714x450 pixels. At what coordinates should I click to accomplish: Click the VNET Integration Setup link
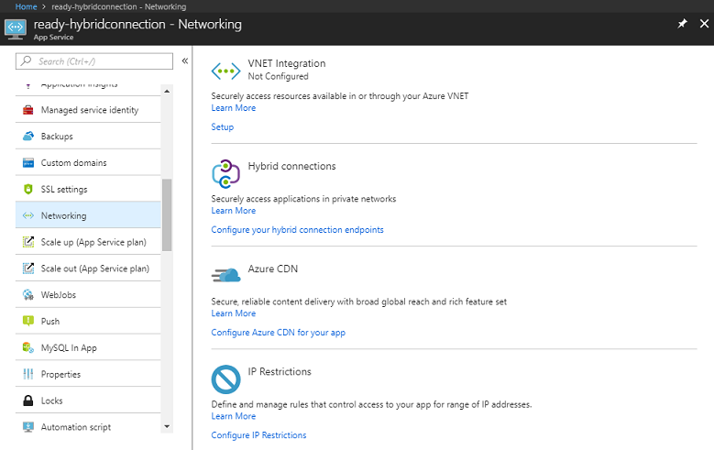click(x=222, y=127)
